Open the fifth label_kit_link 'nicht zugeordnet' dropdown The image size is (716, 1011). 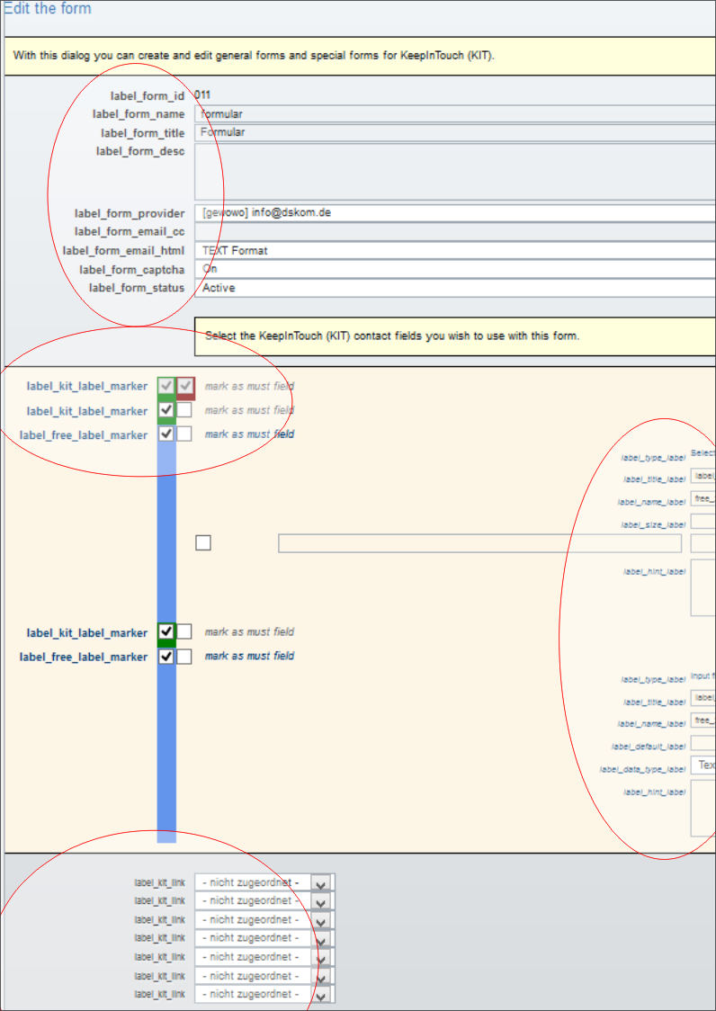point(264,957)
